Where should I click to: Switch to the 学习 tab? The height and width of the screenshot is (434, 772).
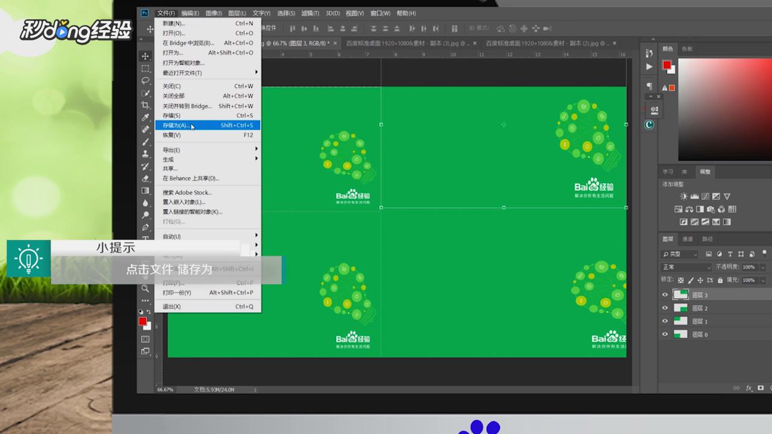tap(668, 172)
